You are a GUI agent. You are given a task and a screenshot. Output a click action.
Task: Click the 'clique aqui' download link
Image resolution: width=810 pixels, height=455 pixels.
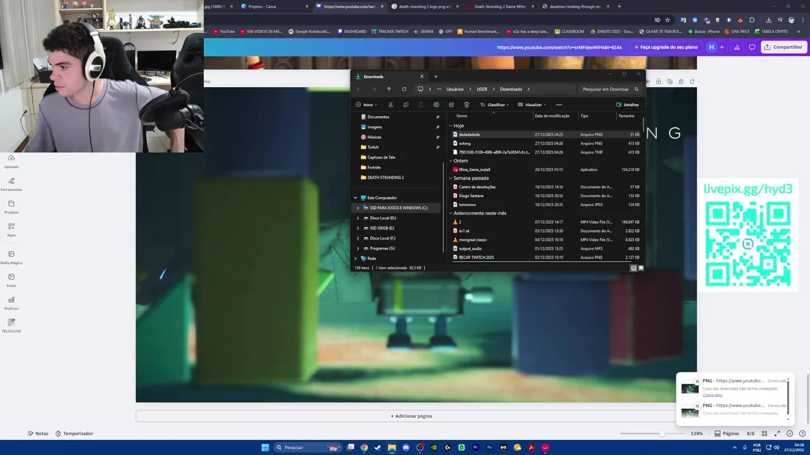coord(713,395)
